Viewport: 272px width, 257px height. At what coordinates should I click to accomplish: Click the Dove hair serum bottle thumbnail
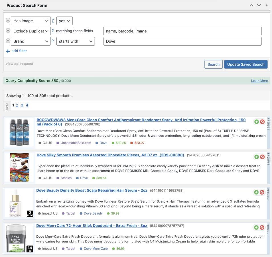[x=19, y=203]
